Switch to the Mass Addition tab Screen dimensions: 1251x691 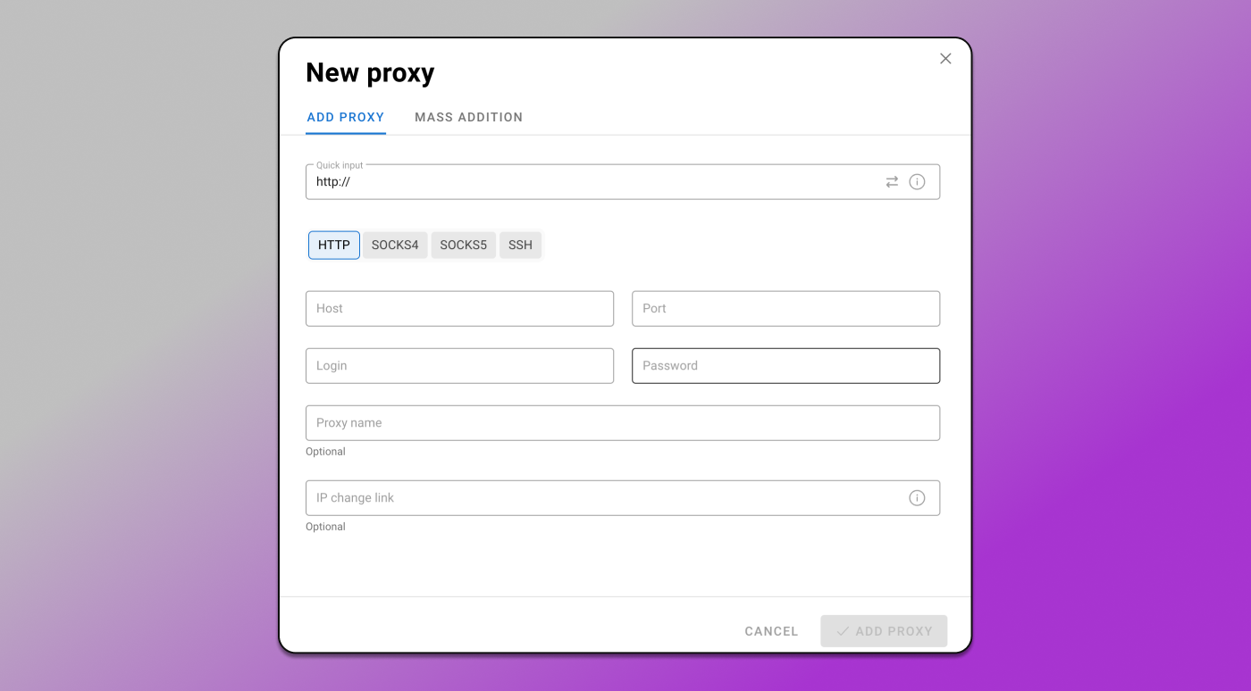(469, 117)
